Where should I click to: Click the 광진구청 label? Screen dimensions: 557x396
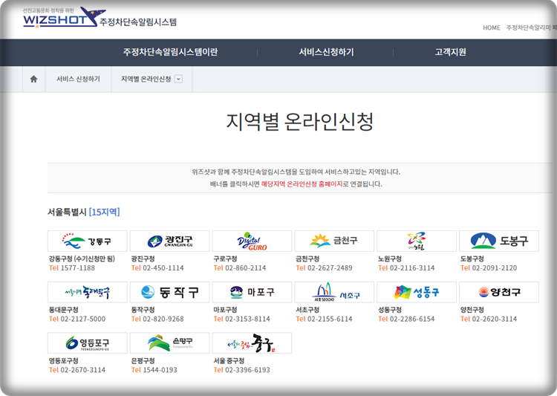[x=143, y=259]
